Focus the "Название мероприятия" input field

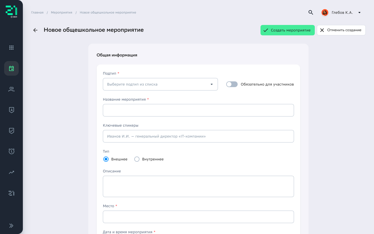pyautogui.click(x=198, y=110)
